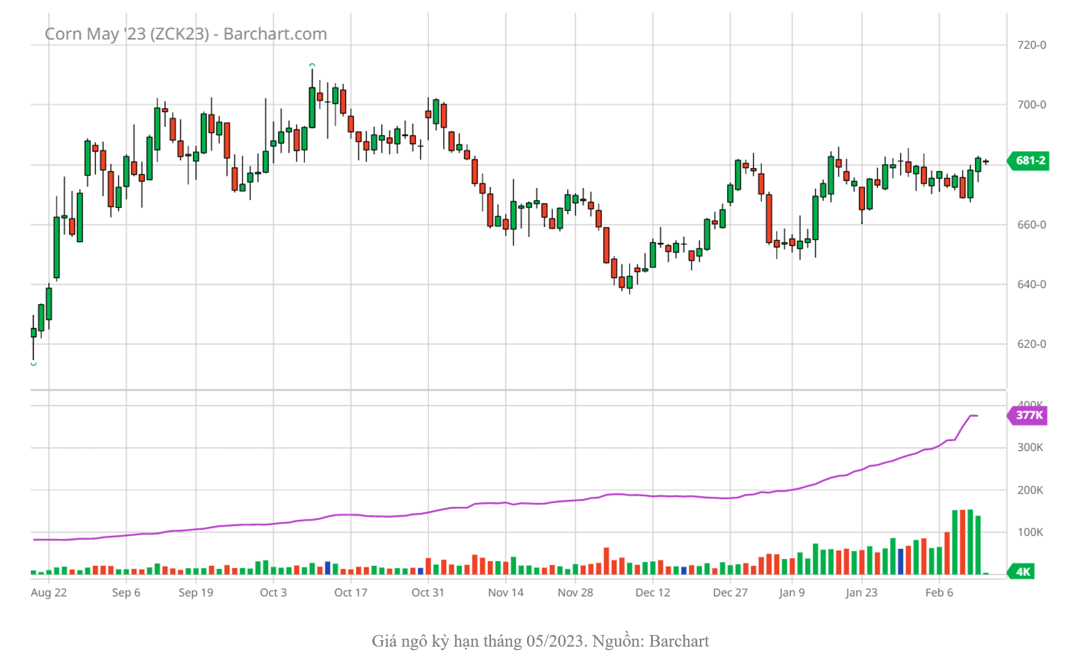Select the Dec 12 date on time axis

652,593
